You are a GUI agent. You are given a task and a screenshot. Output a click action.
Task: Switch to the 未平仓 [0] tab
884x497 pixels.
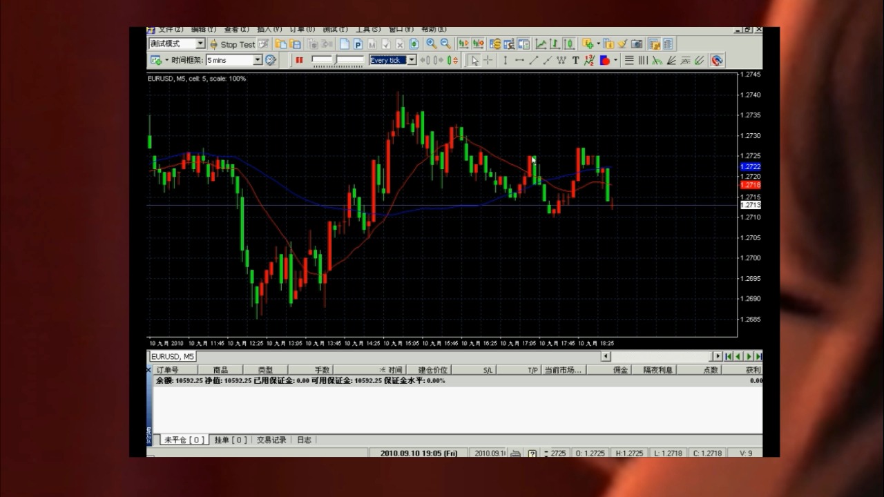(184, 440)
